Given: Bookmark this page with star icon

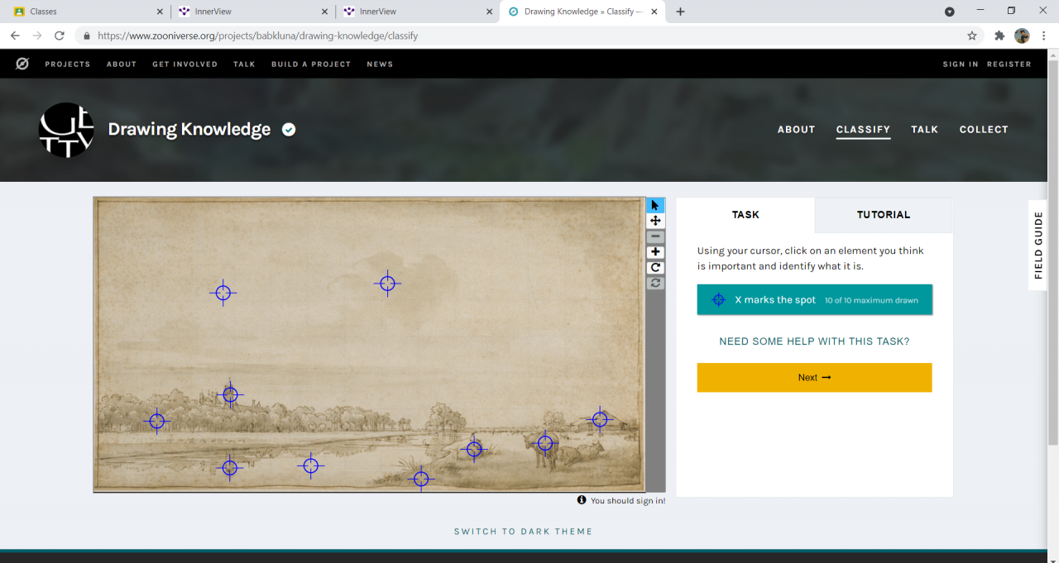Looking at the screenshot, I should tap(972, 36).
